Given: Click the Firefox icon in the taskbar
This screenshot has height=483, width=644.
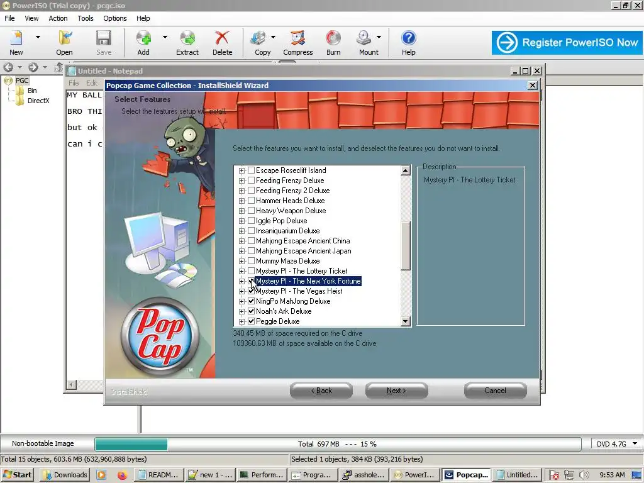Looking at the screenshot, I should coord(121,475).
